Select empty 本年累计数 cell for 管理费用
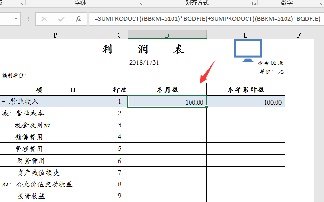Screen dimensions: 324x202 (246, 149)
